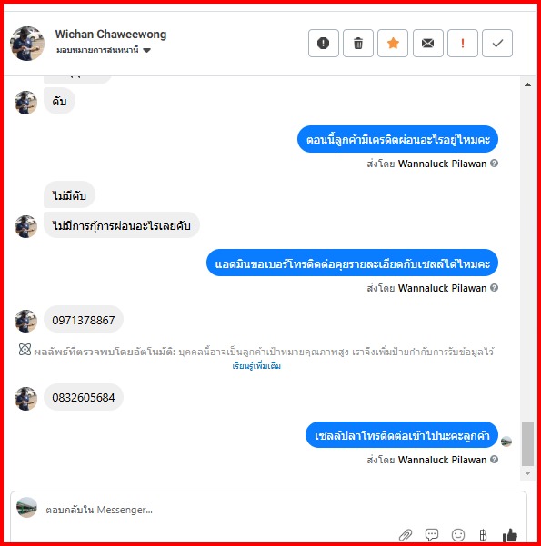Mark conversation done with checkmark button

[x=497, y=44]
